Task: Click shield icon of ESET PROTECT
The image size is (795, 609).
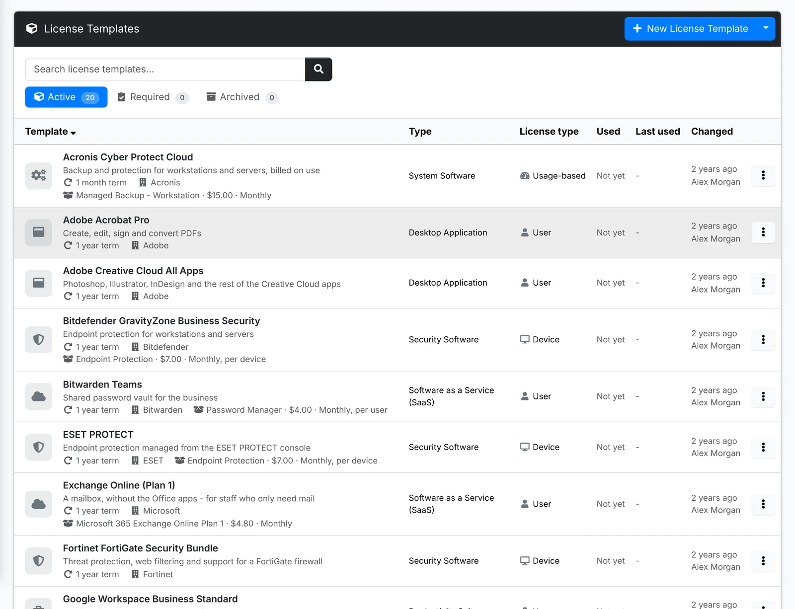Action: (x=39, y=447)
